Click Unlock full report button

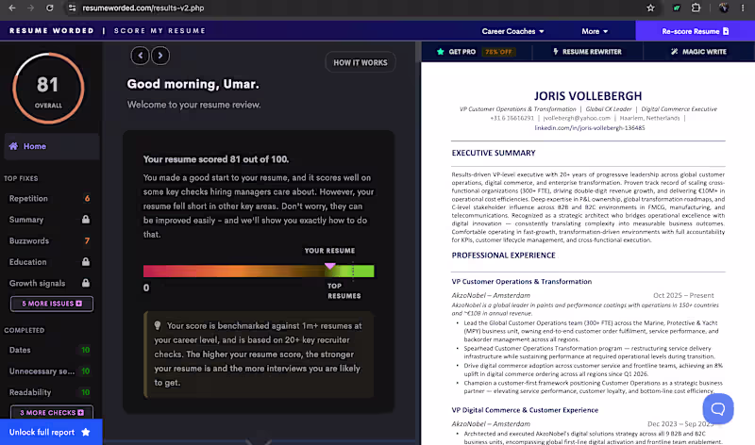point(51,432)
